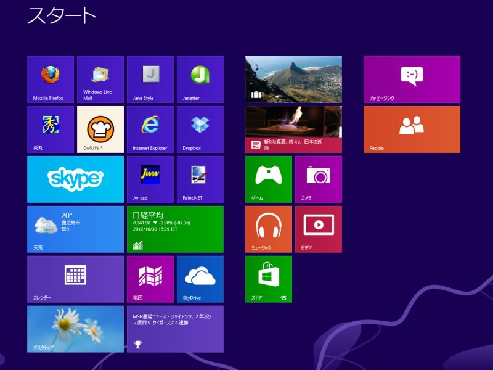The image size is (493, 370).
Task: Open the ストア store tile
Action: [269, 279]
